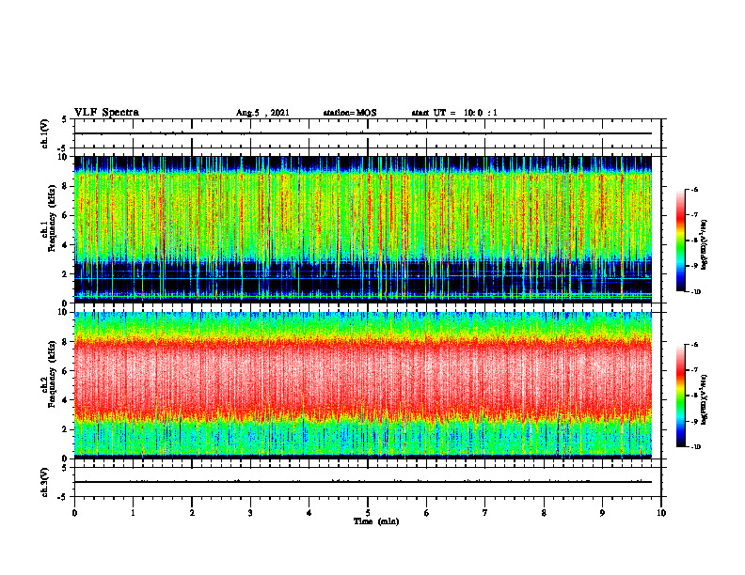This screenshot has height=575, width=745.
Task: Click the ch.3(V) axis label at bottom
Action: tap(45, 482)
